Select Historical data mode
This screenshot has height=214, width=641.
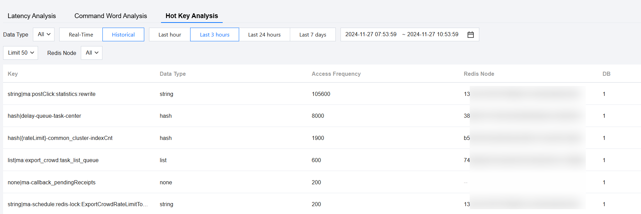coord(123,34)
